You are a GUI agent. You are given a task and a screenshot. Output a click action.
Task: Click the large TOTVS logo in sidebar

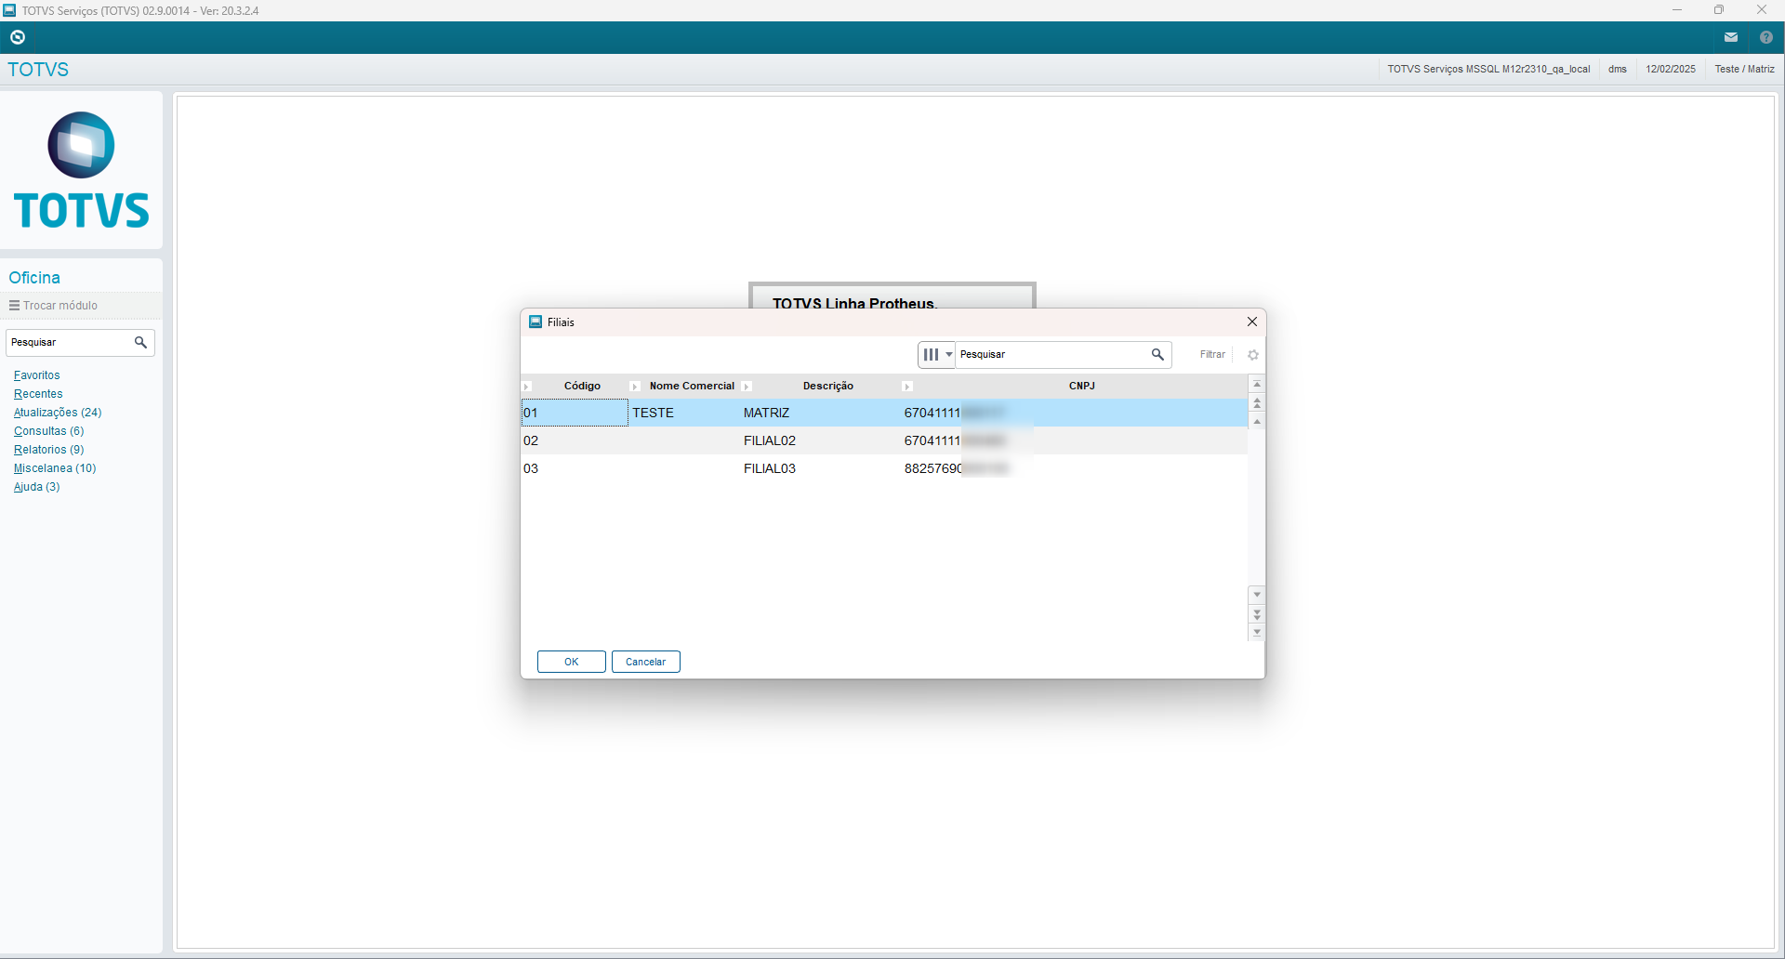pyautogui.click(x=82, y=170)
